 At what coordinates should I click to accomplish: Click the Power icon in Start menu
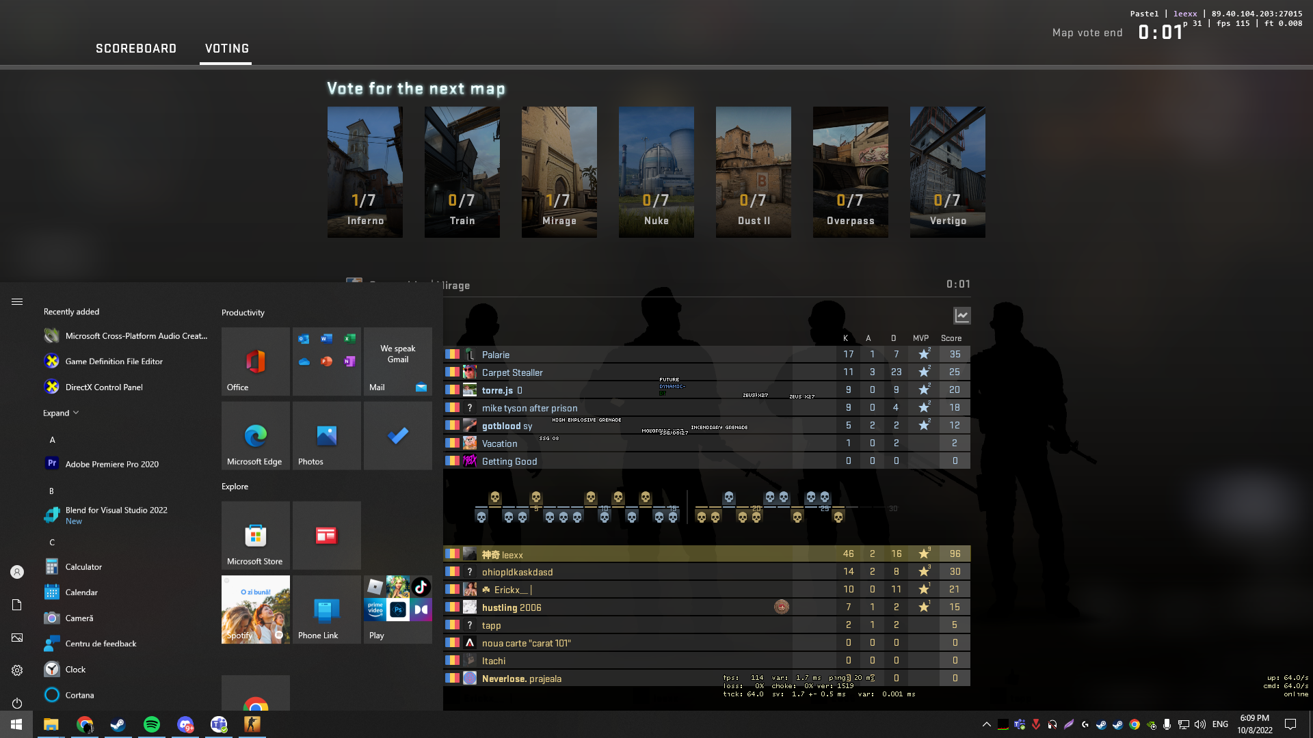[17, 703]
